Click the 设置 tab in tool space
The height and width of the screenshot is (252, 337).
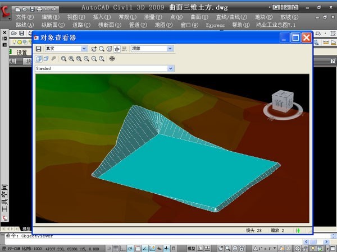[x=21, y=53]
